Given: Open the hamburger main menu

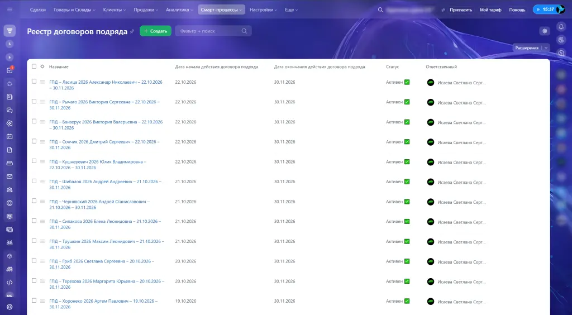Looking at the screenshot, I should point(9,9).
